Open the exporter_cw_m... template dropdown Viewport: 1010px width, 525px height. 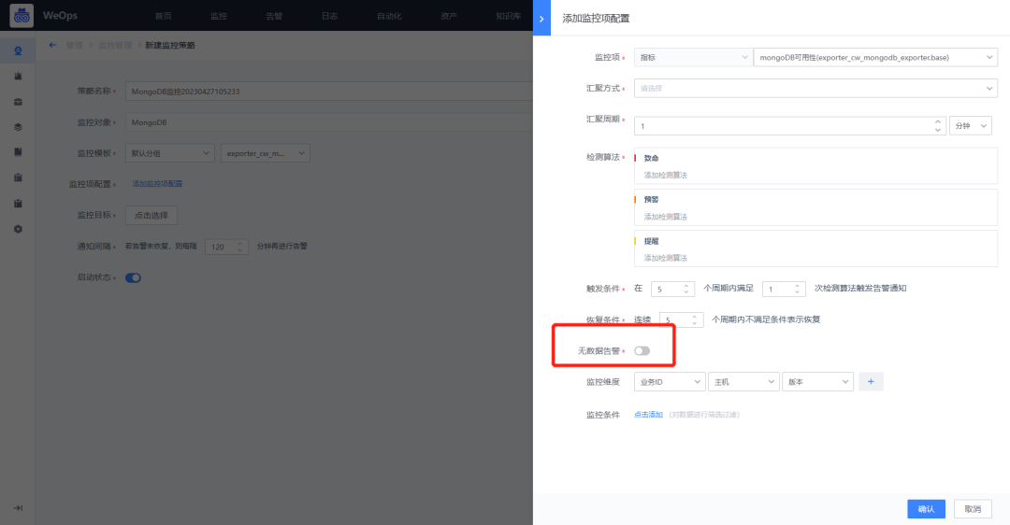pyautogui.click(x=266, y=153)
